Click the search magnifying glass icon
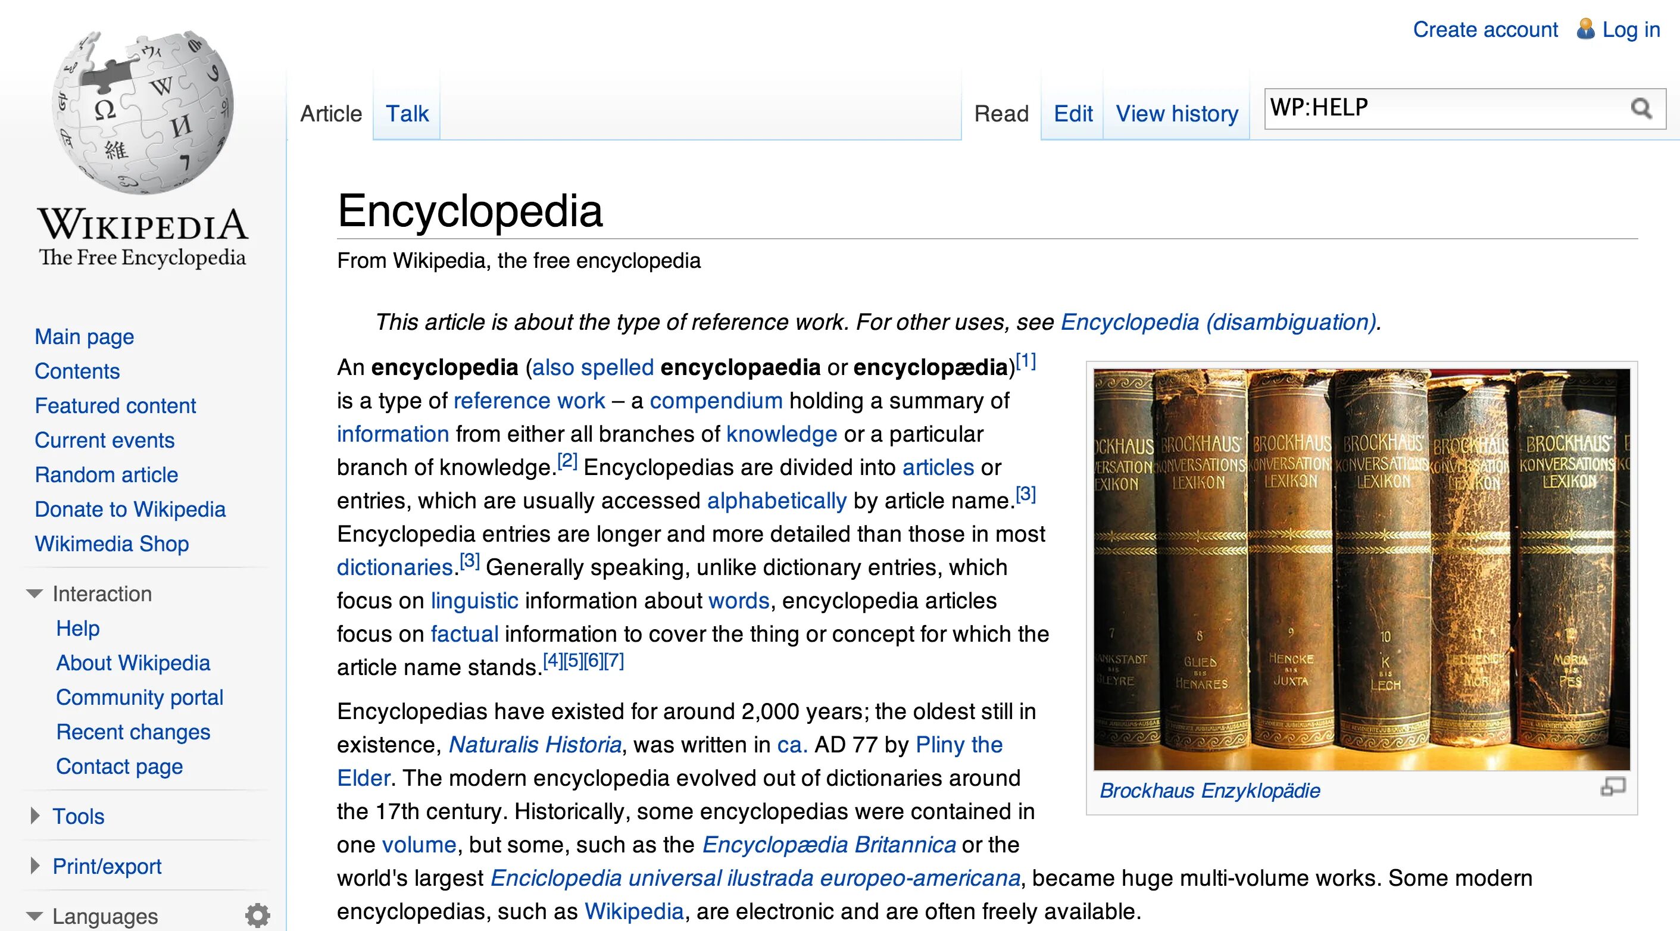 click(1640, 108)
